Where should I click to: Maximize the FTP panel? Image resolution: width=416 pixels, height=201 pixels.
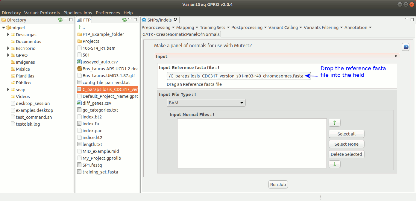(x=136, y=19)
